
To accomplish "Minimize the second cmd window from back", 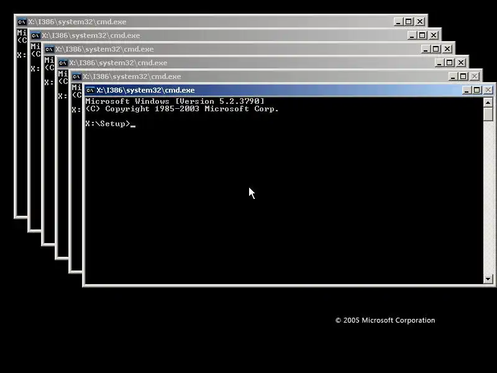I will pyautogui.click(x=412, y=35).
